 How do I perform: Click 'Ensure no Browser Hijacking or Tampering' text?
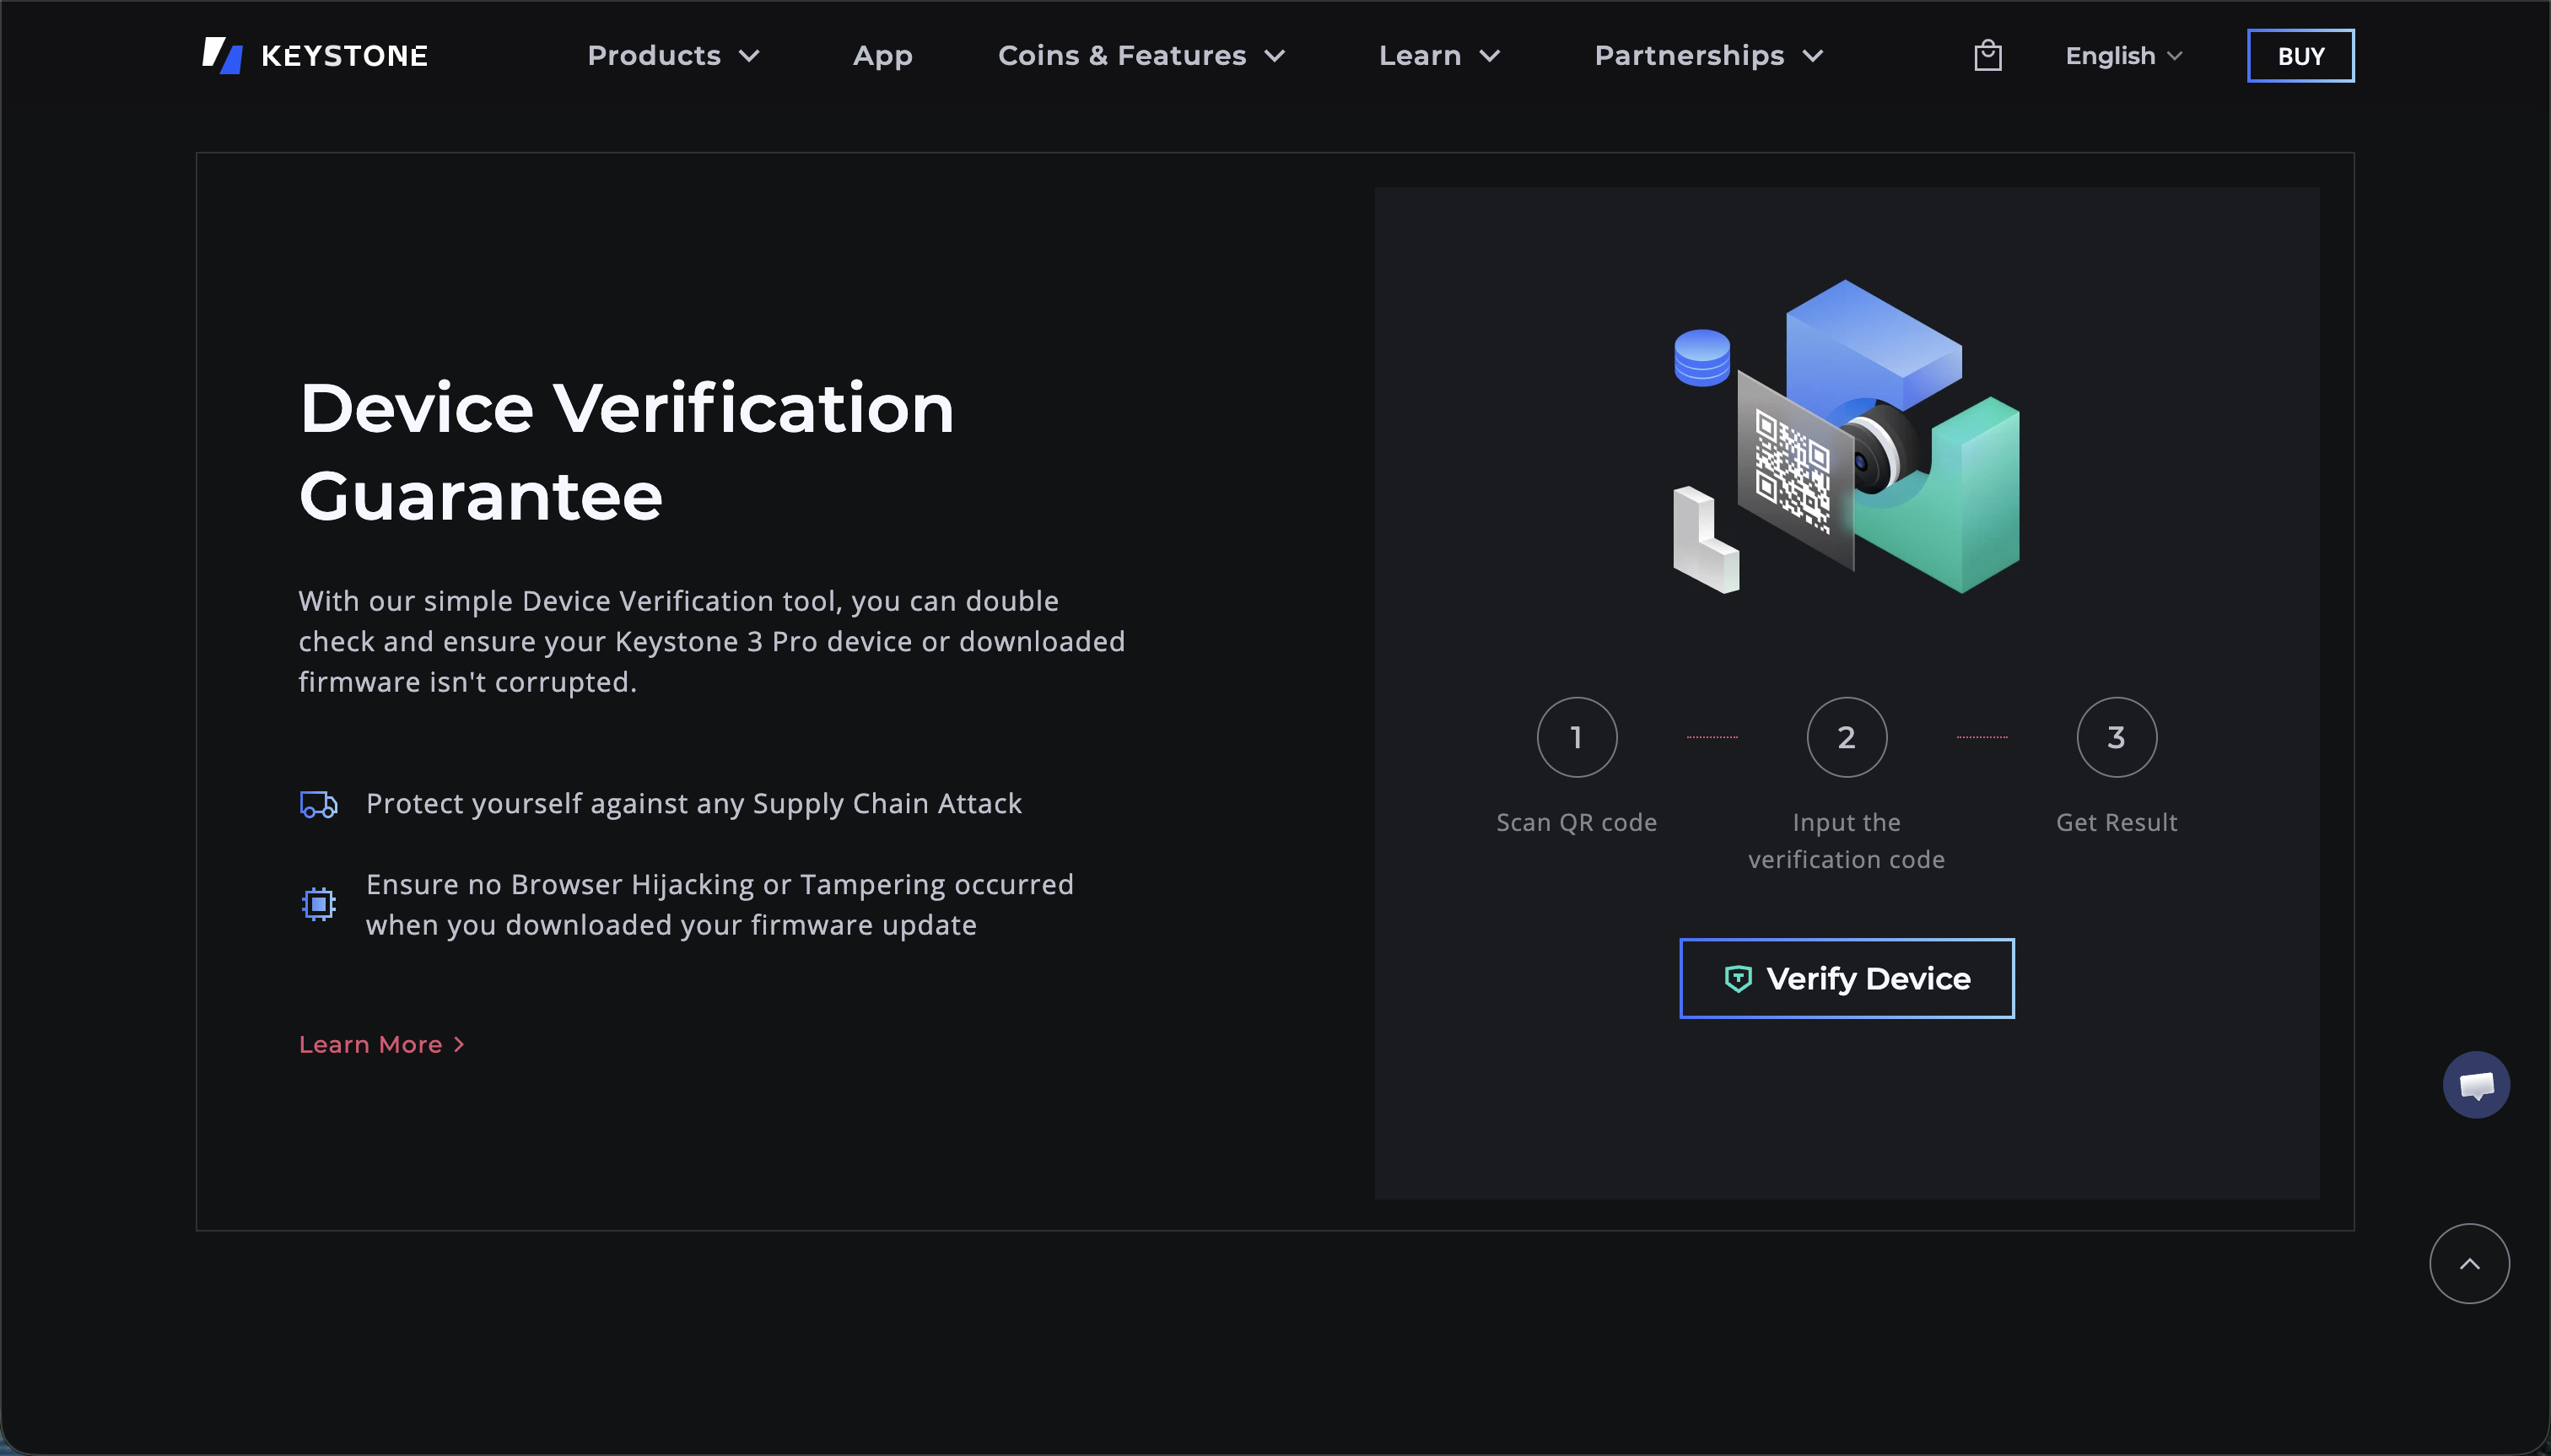pyautogui.click(x=719, y=904)
